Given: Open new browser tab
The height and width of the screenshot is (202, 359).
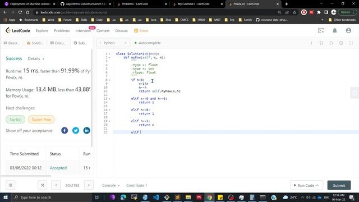Looking at the screenshot, I should click(286, 4).
